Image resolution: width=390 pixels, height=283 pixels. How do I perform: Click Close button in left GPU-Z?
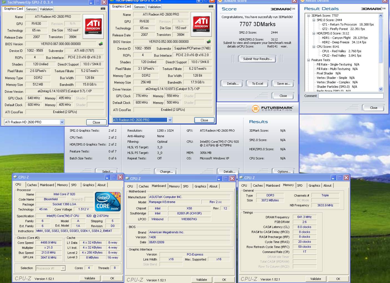96,122
